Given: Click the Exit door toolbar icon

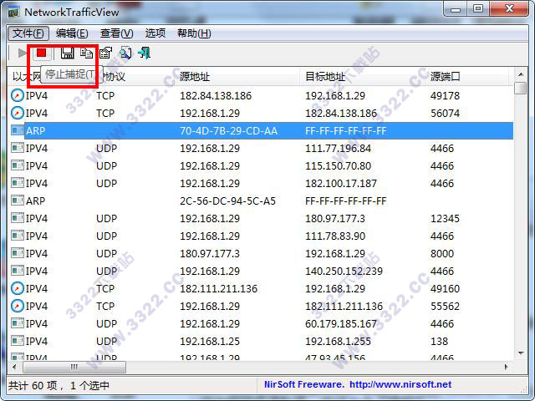Looking at the screenshot, I should pyautogui.click(x=144, y=53).
